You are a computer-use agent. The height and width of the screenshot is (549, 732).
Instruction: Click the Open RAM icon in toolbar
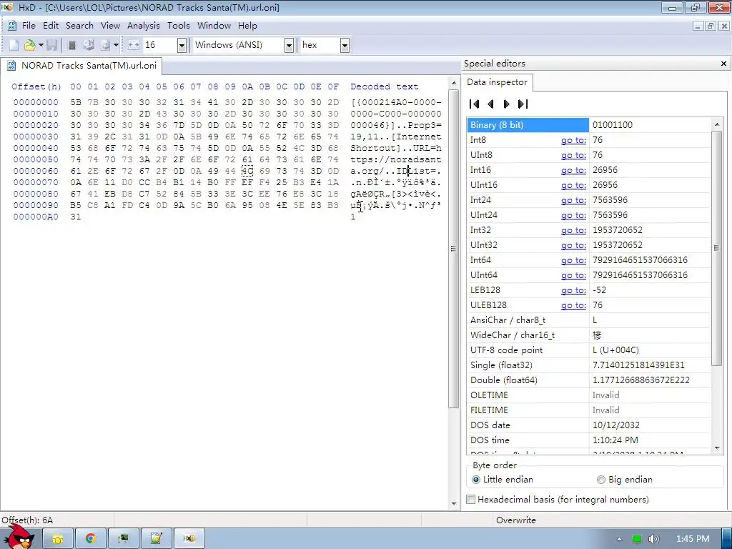tap(72, 45)
